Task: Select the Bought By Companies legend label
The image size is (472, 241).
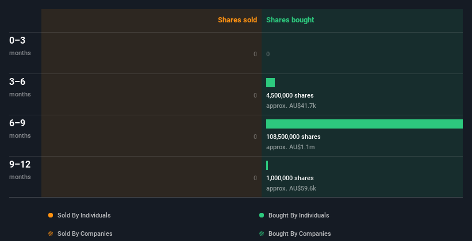Action: (300, 234)
